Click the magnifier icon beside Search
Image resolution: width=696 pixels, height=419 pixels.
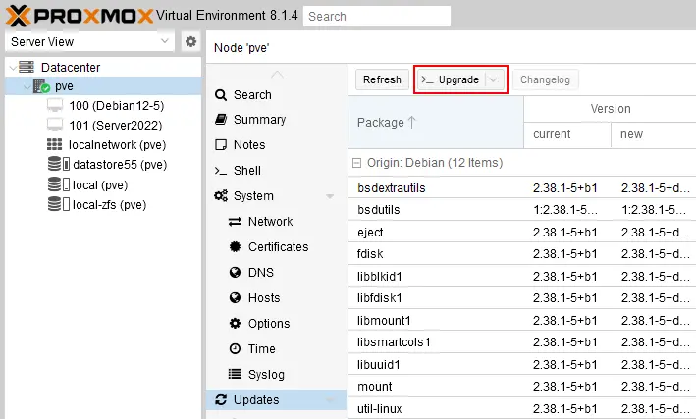[221, 95]
